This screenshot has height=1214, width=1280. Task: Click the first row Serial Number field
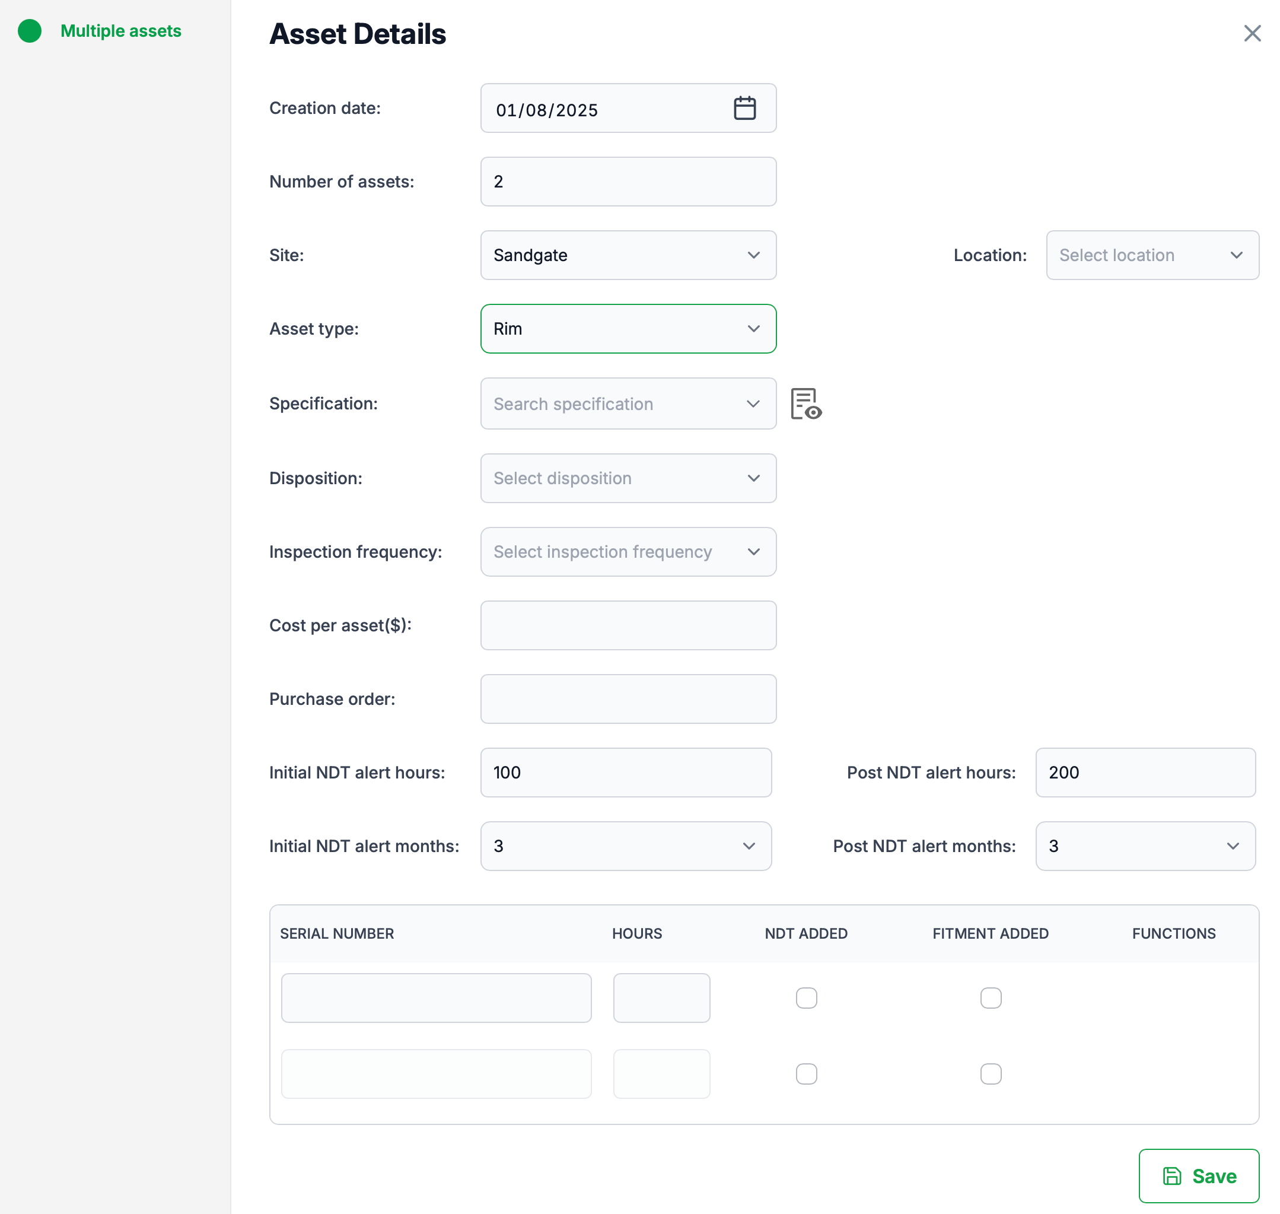click(x=436, y=997)
